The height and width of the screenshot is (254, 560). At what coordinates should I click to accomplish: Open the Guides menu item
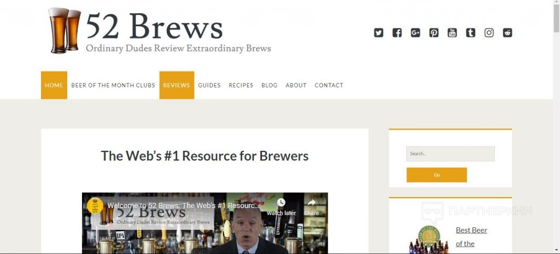point(209,85)
